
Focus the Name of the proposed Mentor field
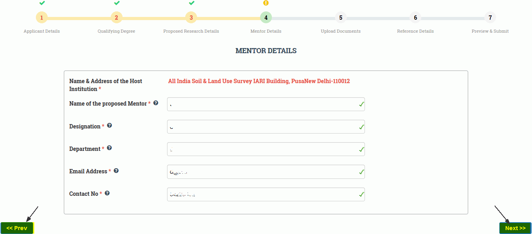point(266,104)
